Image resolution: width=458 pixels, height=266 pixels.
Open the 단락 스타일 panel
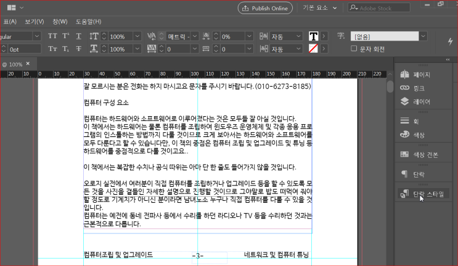click(422, 194)
